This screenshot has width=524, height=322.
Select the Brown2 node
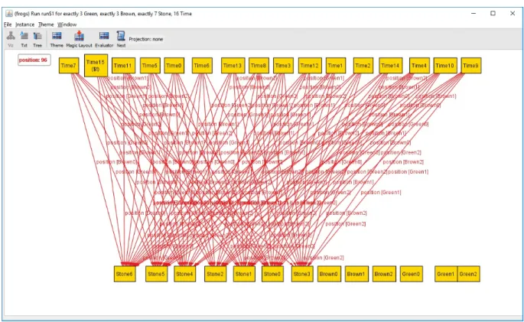pyautogui.click(x=384, y=274)
